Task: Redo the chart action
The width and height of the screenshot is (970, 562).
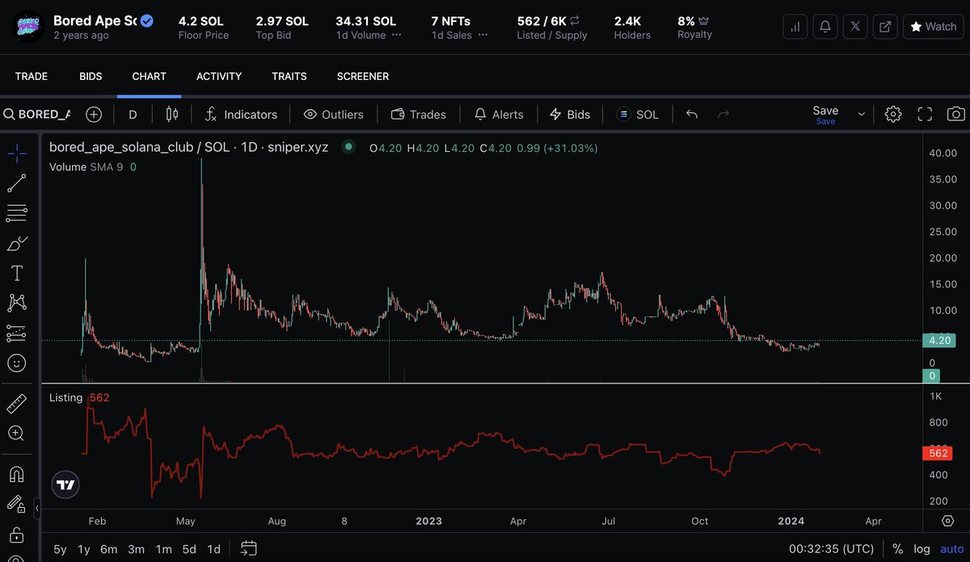Action: pos(723,115)
